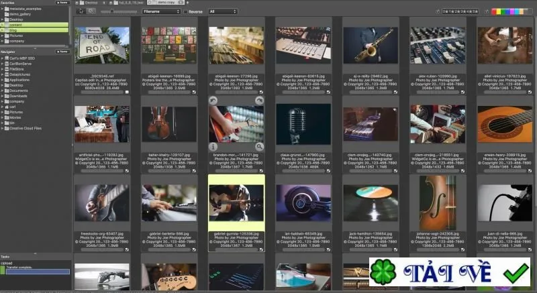Rotate hovered guitar thumbnail counter-clockwise
Image resolution: width=537 pixels, height=293 pixels.
(213, 100)
